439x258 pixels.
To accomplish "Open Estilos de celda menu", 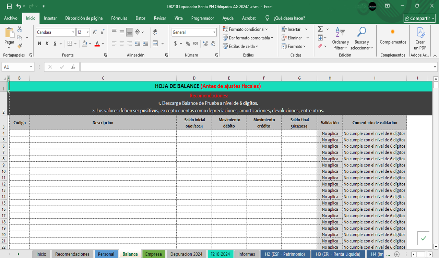I will click(x=240, y=46).
